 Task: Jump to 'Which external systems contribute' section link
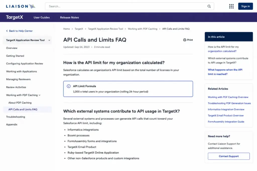tap(228, 60)
